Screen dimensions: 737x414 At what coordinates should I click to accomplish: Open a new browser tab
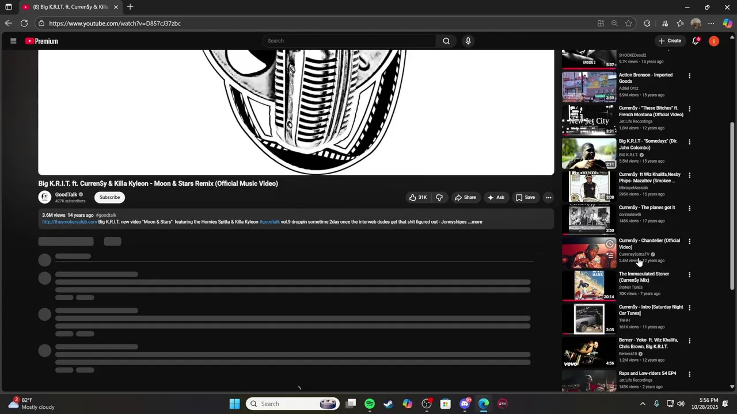[130, 7]
